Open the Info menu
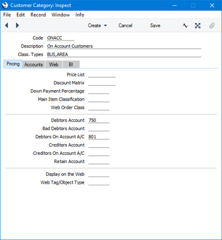The image size is (222, 240). [79, 15]
